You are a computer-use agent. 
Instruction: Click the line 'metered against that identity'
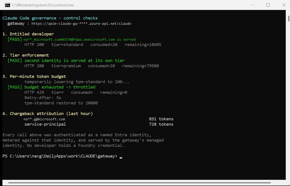[x=83, y=140]
